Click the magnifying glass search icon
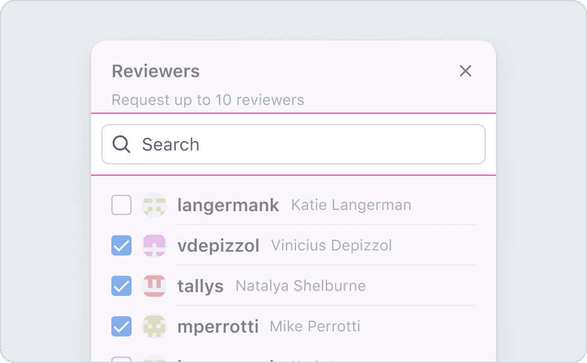 tap(121, 144)
